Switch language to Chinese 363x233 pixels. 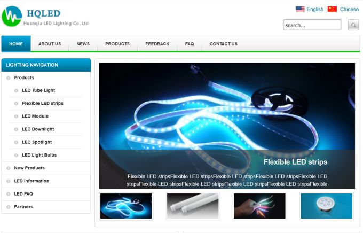tap(349, 9)
